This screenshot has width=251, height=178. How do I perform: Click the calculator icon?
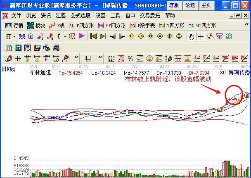point(19,48)
